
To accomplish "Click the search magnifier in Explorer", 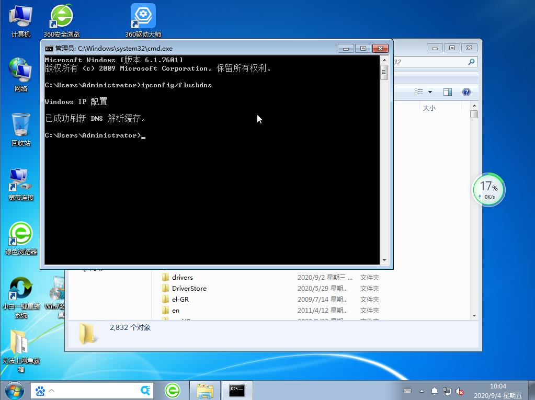I will (x=472, y=62).
